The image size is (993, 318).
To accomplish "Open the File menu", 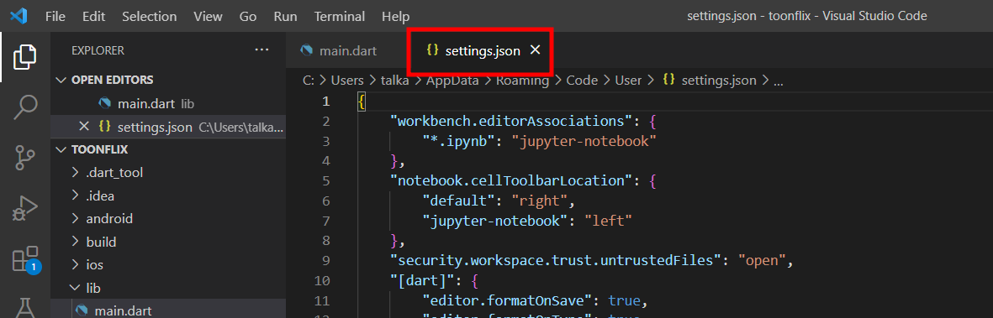I will 55,17.
